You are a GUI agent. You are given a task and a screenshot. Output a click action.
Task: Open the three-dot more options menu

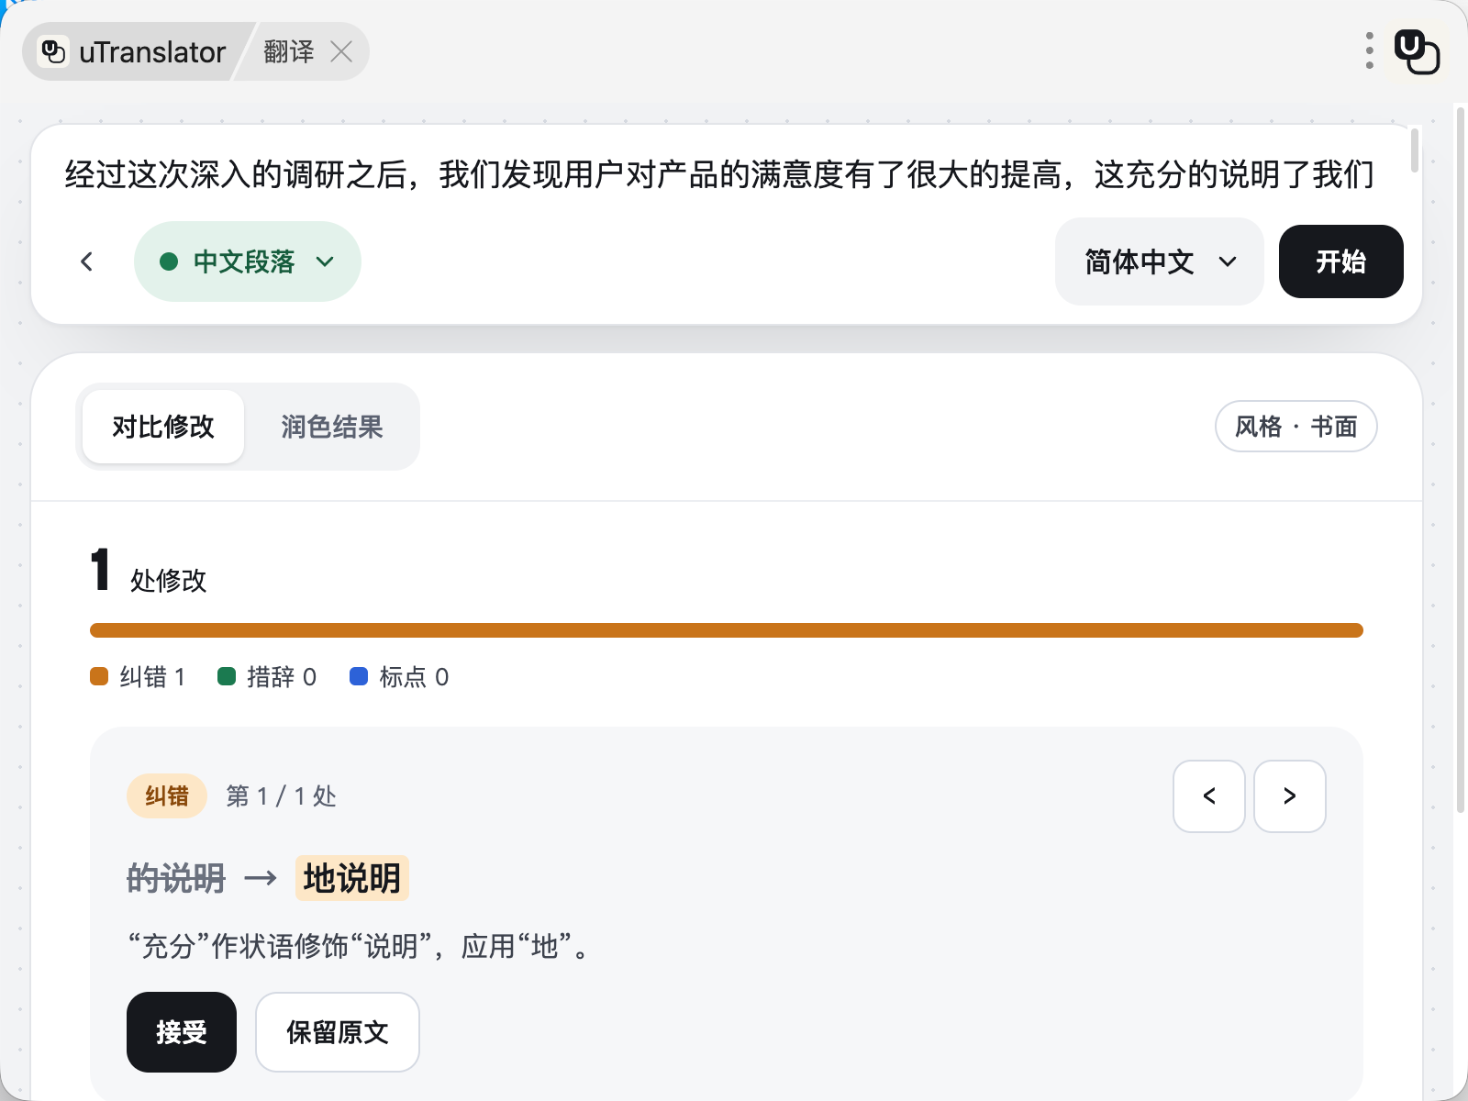[x=1369, y=51]
